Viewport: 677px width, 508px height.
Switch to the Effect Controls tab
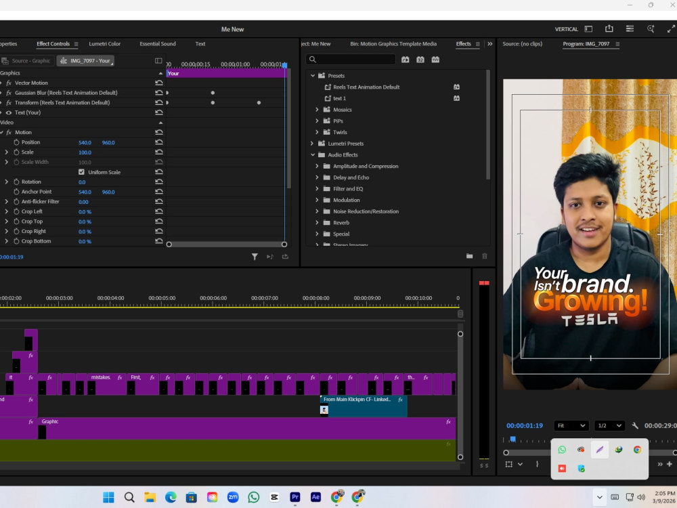pyautogui.click(x=53, y=43)
